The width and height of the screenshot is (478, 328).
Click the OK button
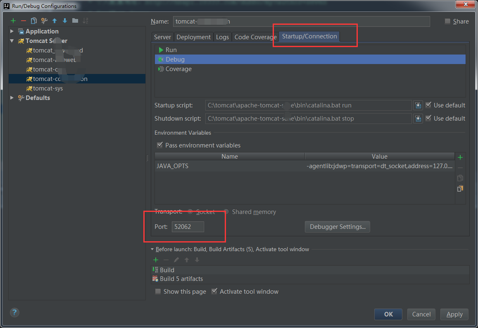388,314
